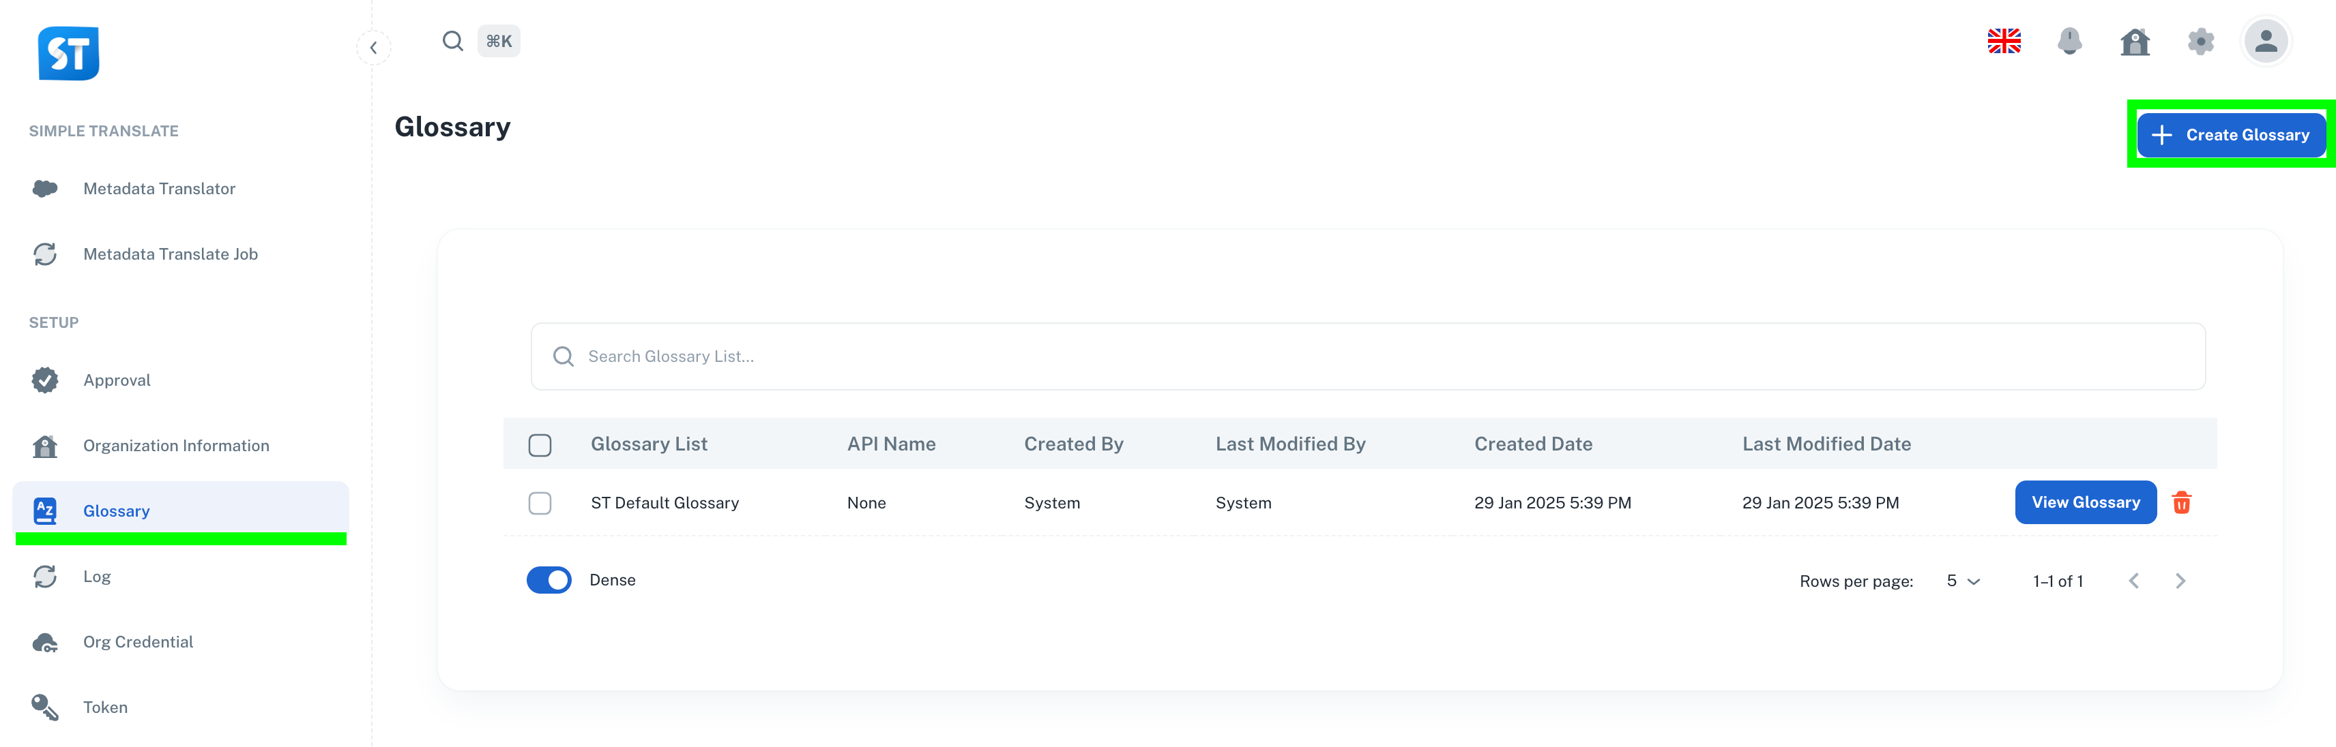Click the user profile avatar
Viewport: 2336px width, 747px height.
(2265, 42)
